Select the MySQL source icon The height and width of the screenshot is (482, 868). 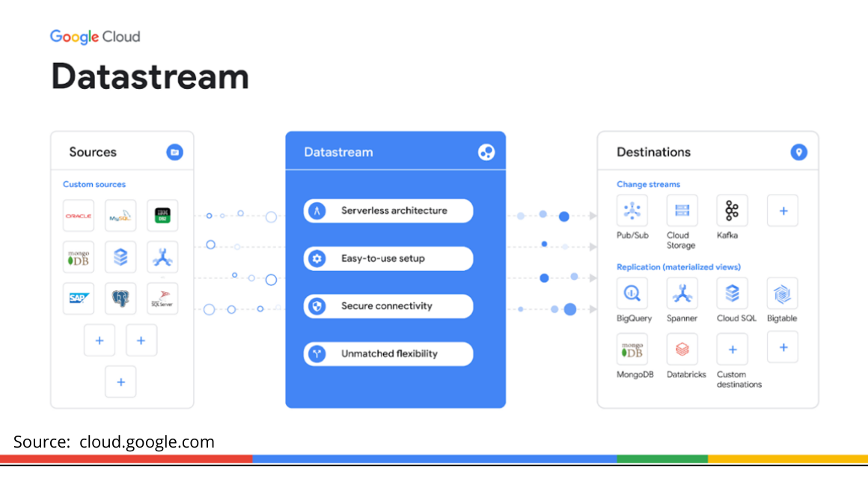(120, 216)
